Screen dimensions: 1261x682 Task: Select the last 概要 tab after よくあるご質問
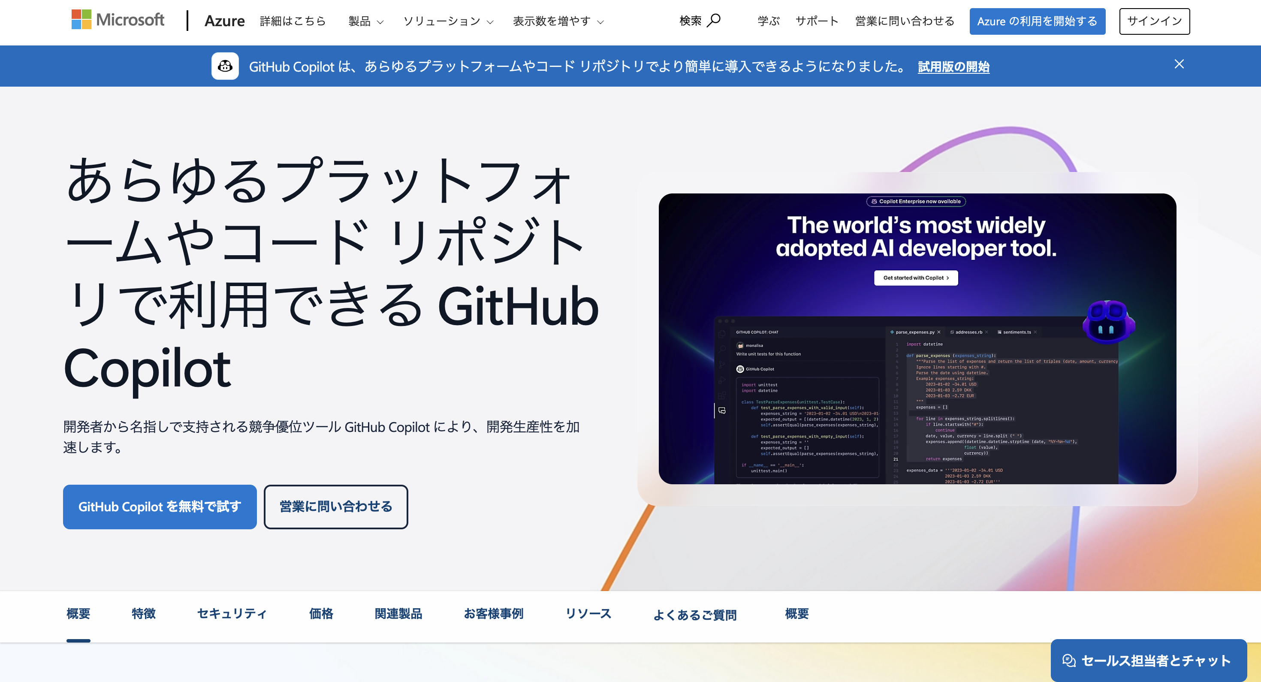pyautogui.click(x=797, y=614)
